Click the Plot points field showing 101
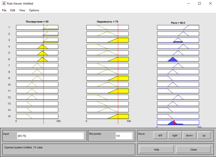 point(124,136)
